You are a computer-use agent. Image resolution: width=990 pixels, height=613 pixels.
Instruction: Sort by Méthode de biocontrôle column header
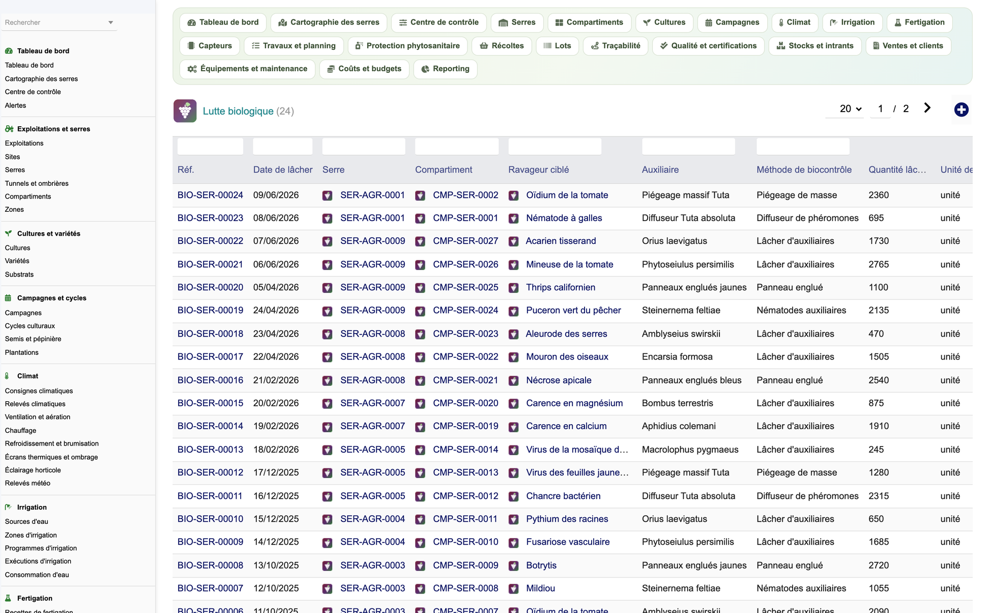pyautogui.click(x=804, y=170)
